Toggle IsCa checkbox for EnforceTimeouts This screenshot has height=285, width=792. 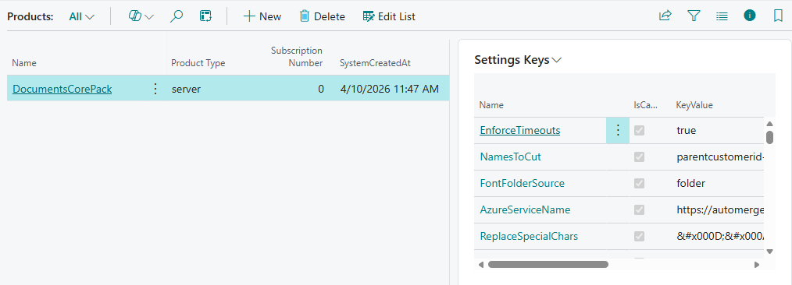(x=639, y=130)
